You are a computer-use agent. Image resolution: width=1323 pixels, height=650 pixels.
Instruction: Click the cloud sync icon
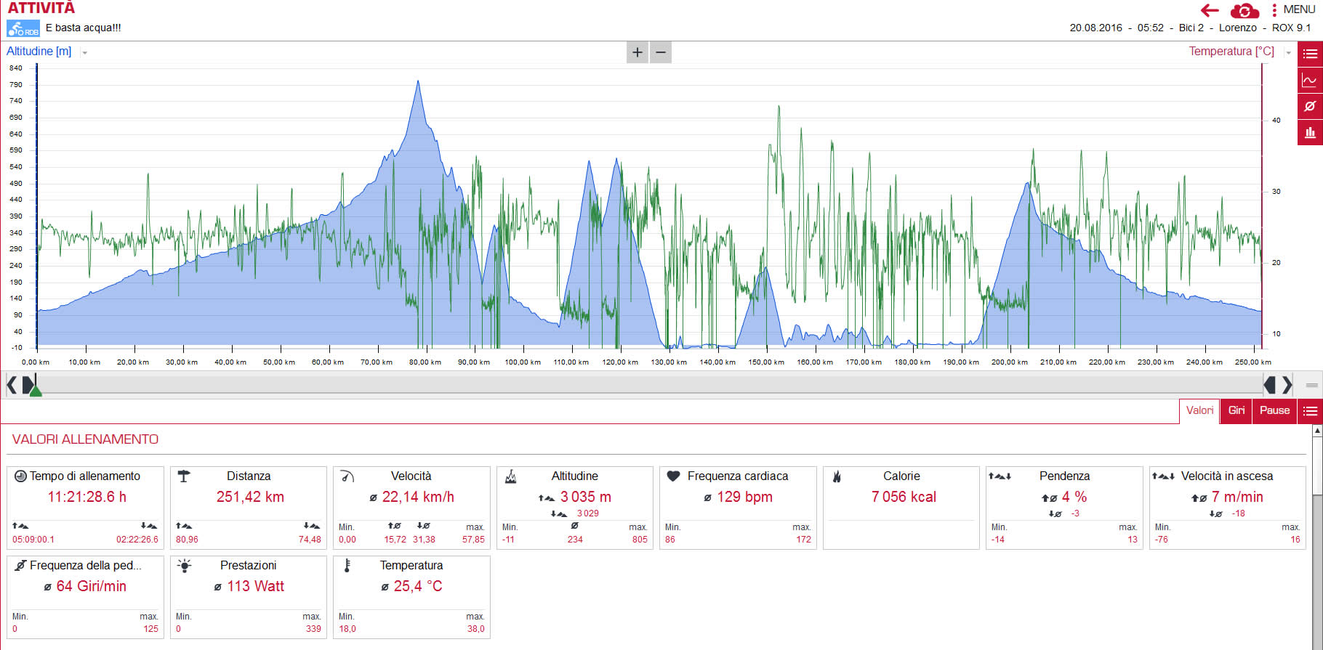1244,11
